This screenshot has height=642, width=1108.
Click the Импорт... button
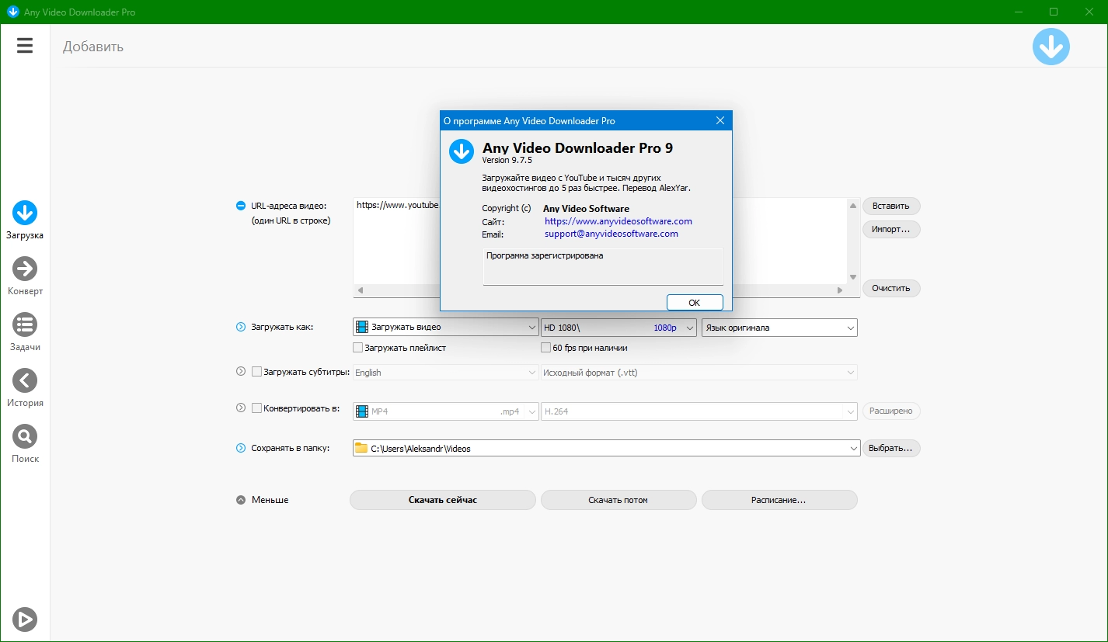click(x=891, y=229)
